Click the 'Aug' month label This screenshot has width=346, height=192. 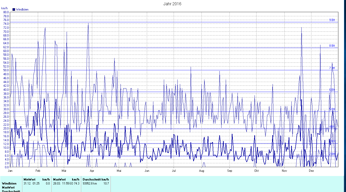pos(202,171)
